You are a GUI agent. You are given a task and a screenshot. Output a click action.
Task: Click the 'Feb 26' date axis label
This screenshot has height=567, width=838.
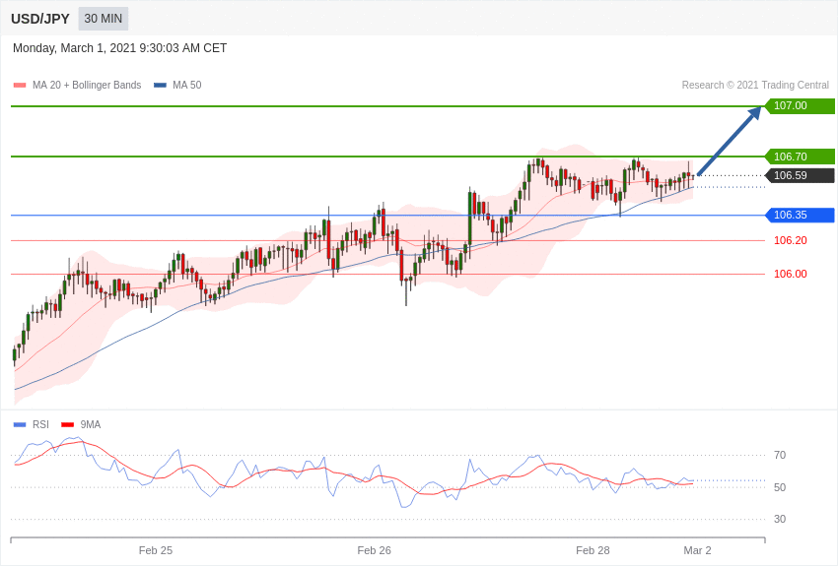[x=374, y=550]
